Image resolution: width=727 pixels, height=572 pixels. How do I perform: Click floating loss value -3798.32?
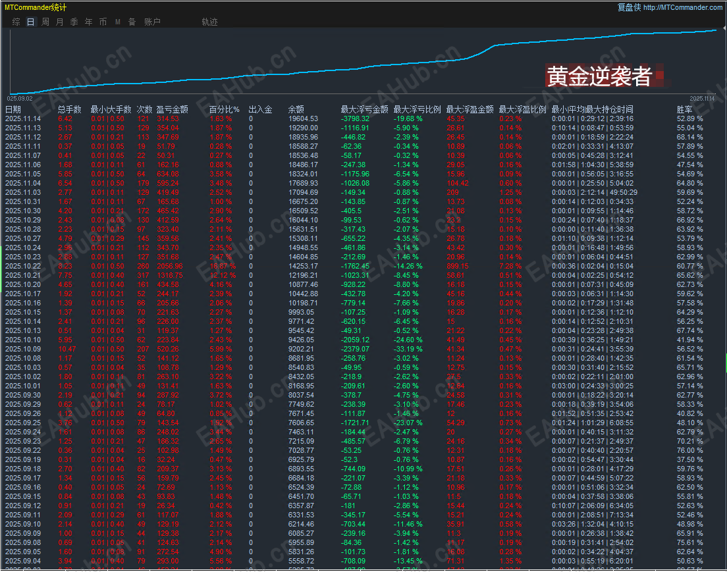coord(355,118)
